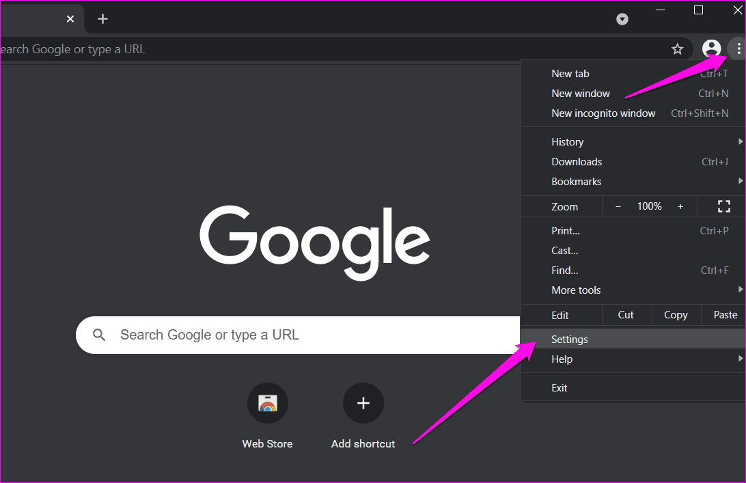Close the current browser tab
The height and width of the screenshot is (483, 746).
coord(70,19)
